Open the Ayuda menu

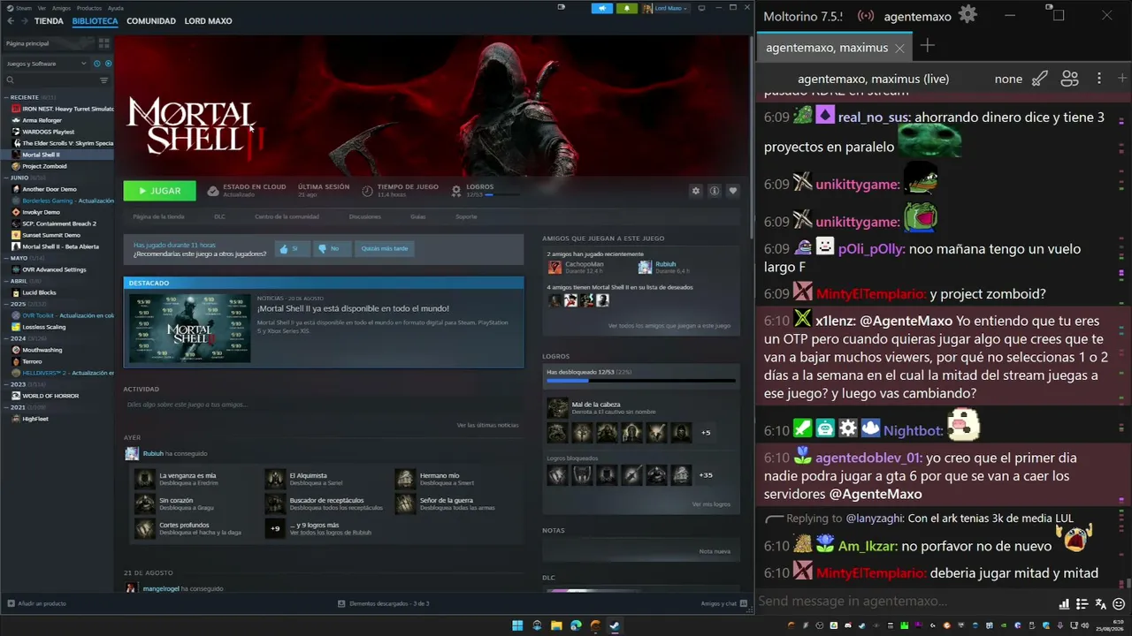(x=115, y=8)
